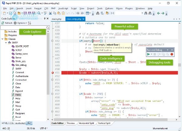The width and height of the screenshot is (182, 131).
Task: Open the Plugins menu
Action: click(129, 8)
